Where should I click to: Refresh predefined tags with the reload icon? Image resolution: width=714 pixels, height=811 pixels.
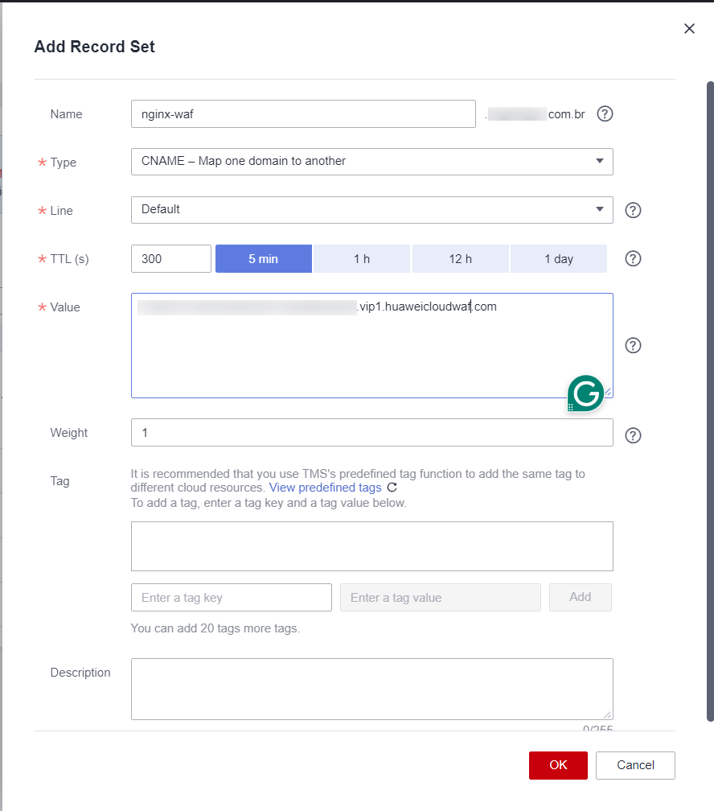coord(392,488)
